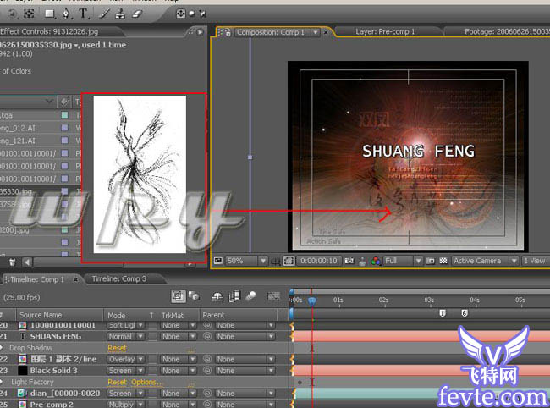The image size is (550, 408).
Task: Switch to the Footage viewer tab
Action: click(x=507, y=32)
